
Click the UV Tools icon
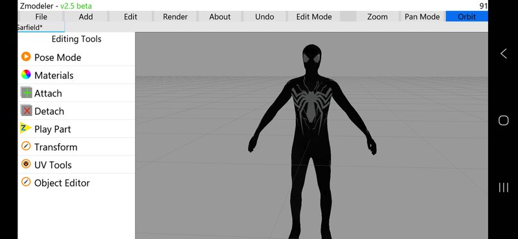(26, 164)
